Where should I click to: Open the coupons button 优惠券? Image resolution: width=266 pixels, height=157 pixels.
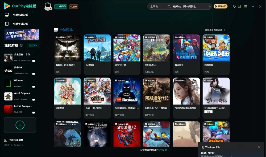tap(74, 6)
